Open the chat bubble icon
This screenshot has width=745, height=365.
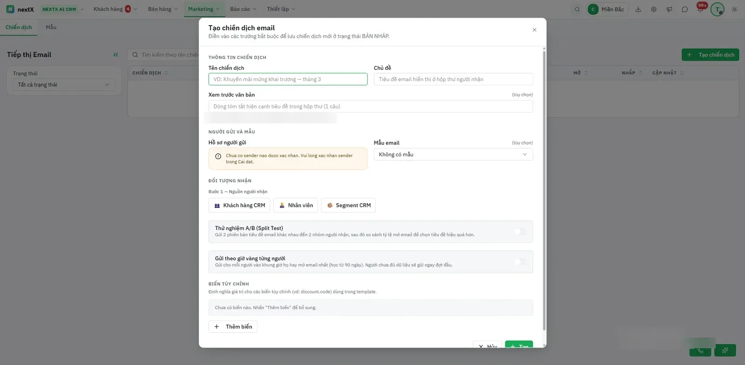(x=684, y=9)
